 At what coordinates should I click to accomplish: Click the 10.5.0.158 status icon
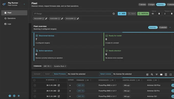[x=173, y=85]
